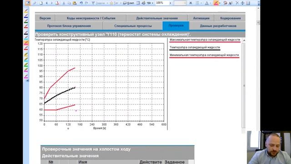Go forward with the right arrow toolbar icon

coord(51,3)
